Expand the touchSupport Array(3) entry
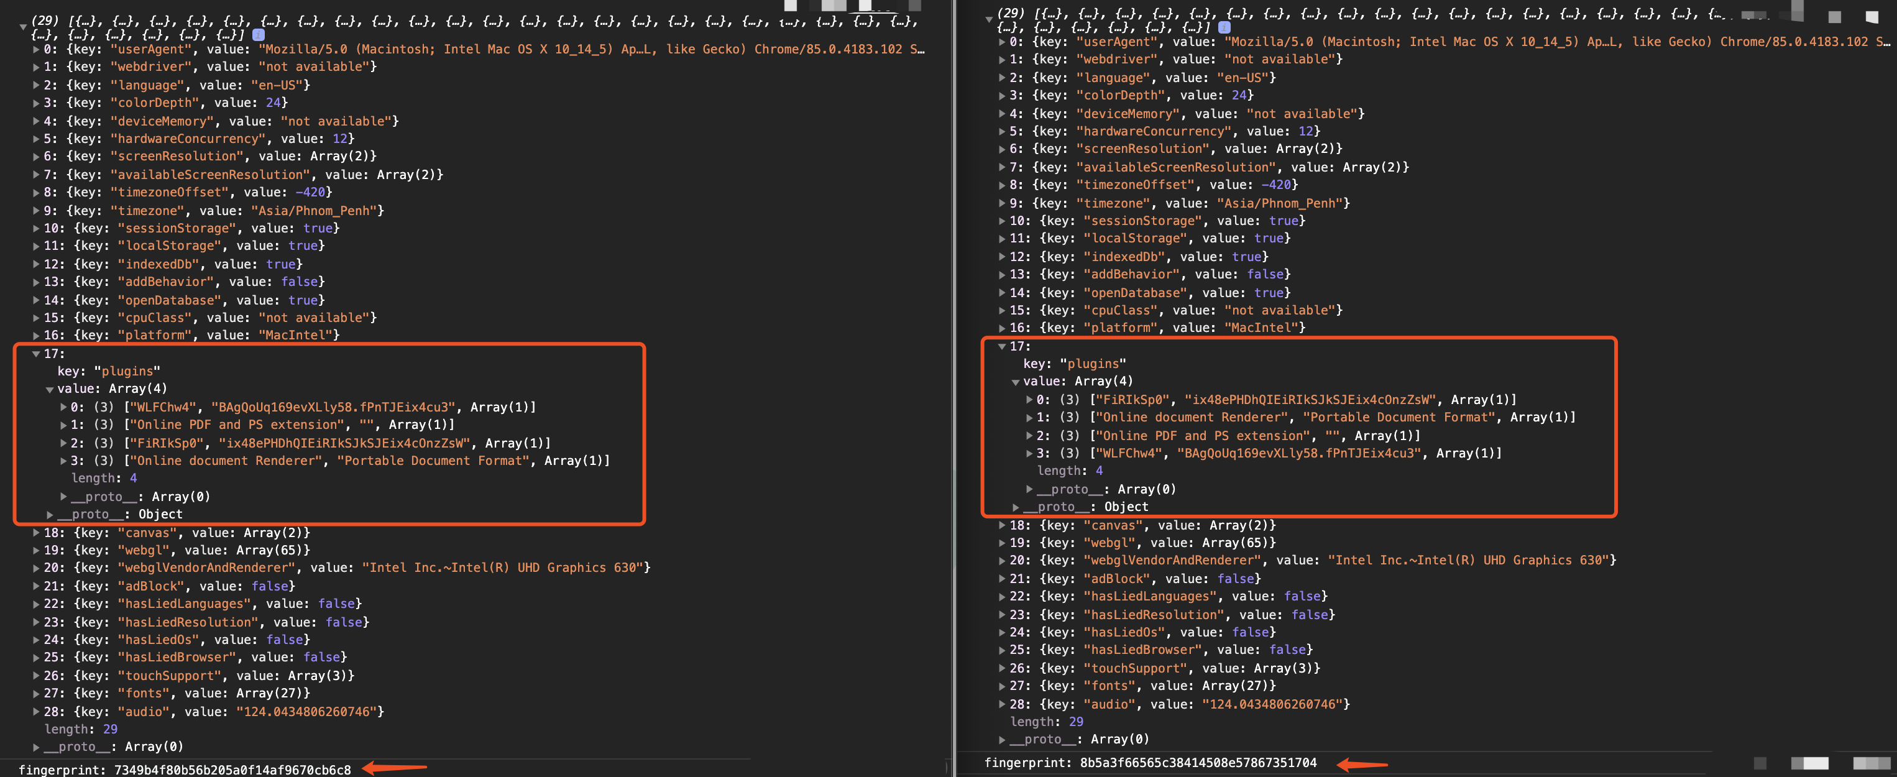1897x777 pixels. point(35,675)
